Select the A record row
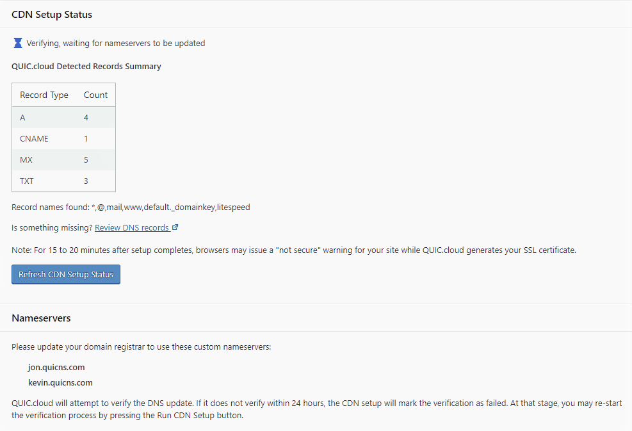The width and height of the screenshot is (632, 431). point(63,117)
